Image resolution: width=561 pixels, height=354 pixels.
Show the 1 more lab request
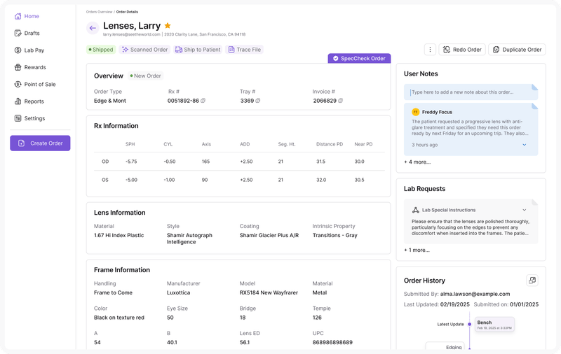click(x=417, y=250)
